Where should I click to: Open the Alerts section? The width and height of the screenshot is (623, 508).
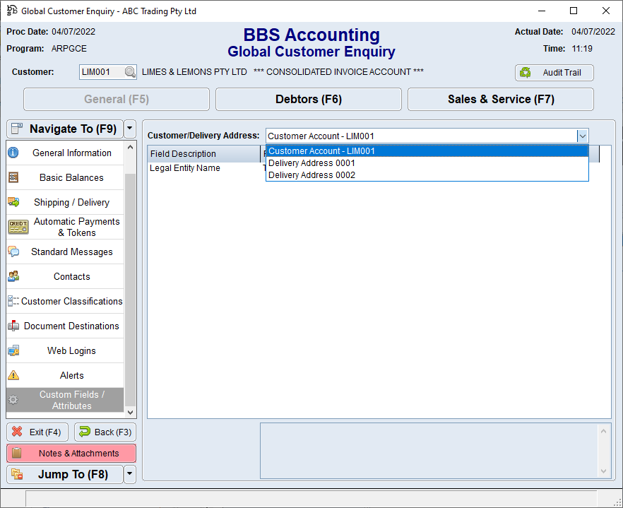tap(71, 376)
